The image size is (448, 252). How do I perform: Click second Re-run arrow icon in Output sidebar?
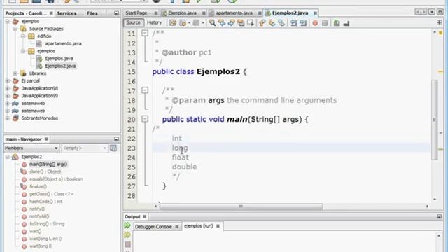pyautogui.click(x=127, y=235)
